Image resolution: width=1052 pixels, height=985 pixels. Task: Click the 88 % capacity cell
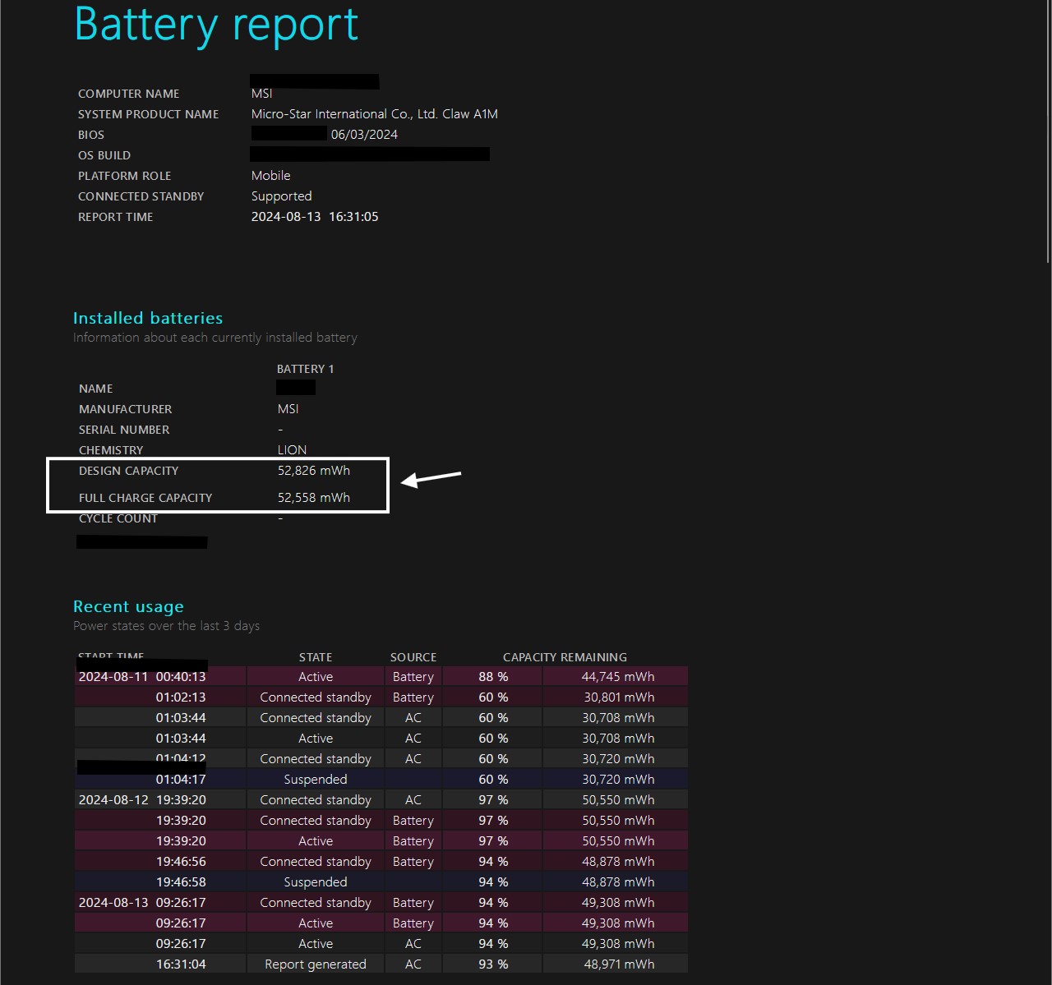click(493, 677)
